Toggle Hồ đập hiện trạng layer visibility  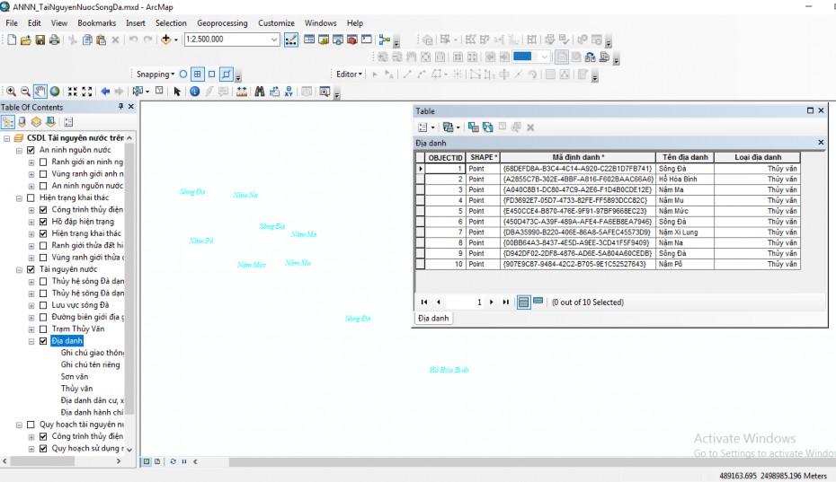tap(43, 222)
